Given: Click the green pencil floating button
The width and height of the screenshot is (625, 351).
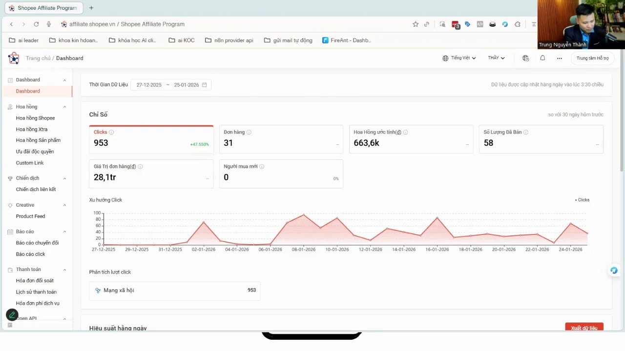Looking at the screenshot, I should pos(12,315).
